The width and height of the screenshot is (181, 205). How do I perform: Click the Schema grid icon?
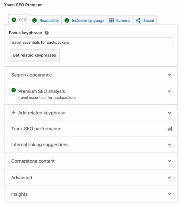click(x=112, y=20)
